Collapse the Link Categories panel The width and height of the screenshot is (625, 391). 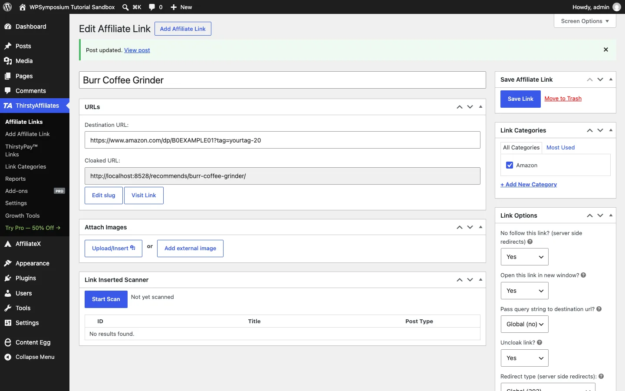click(x=611, y=130)
